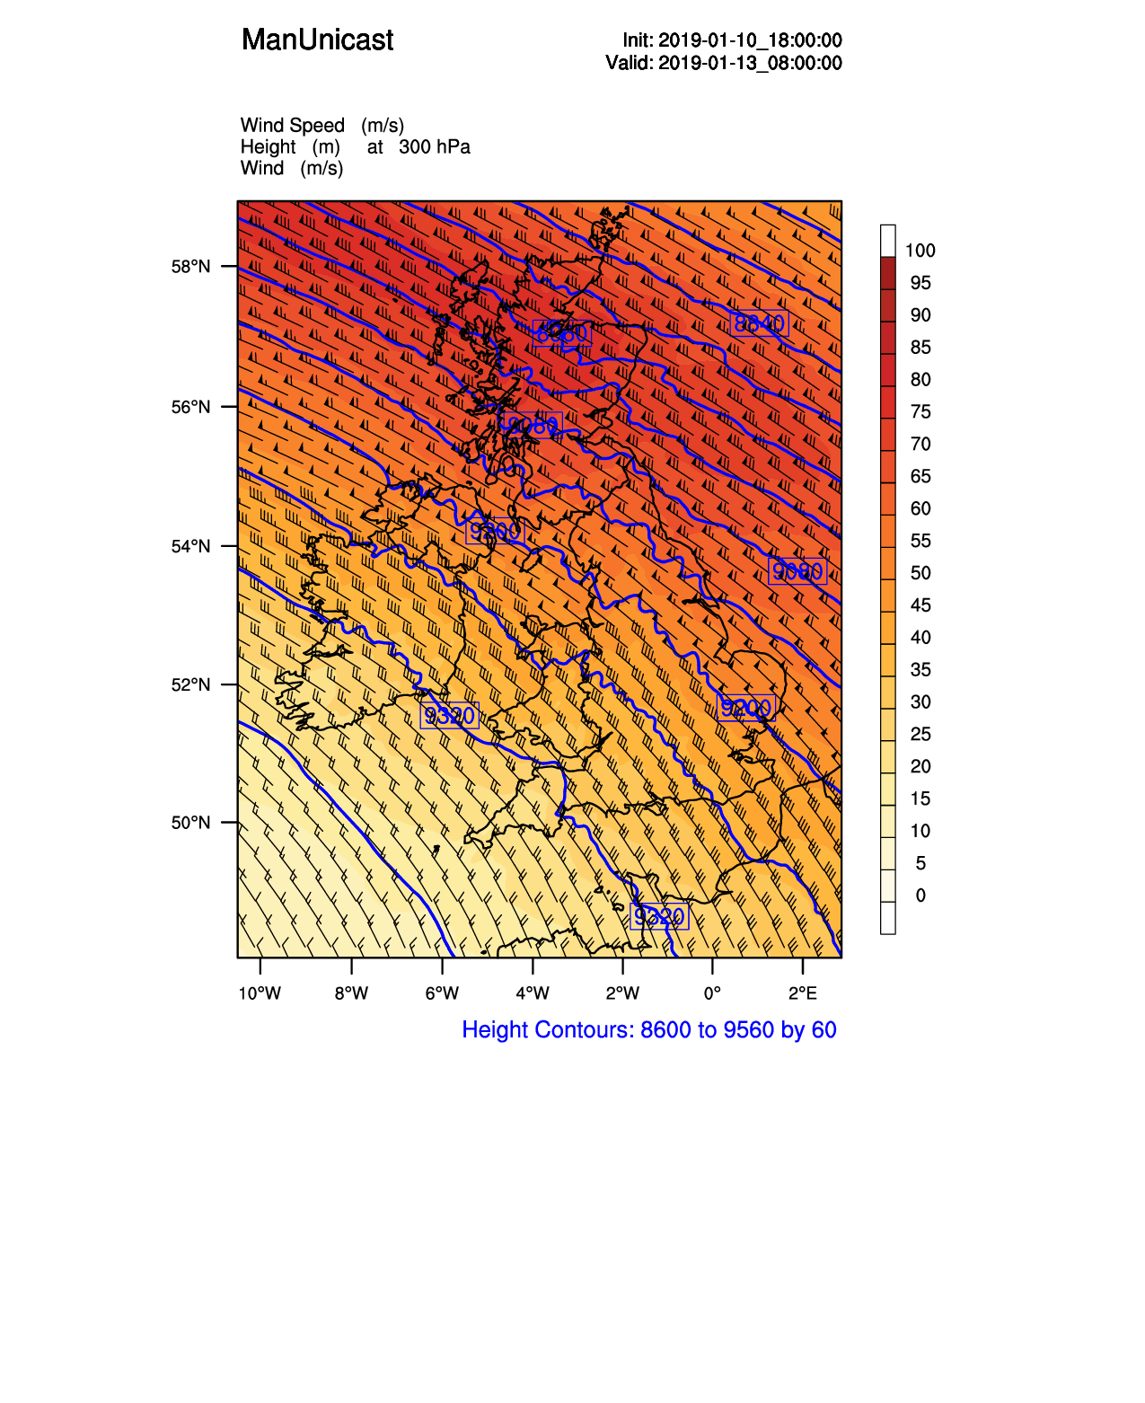Click the colorbar label 55
The height and width of the screenshot is (1403, 1145).
920,541
